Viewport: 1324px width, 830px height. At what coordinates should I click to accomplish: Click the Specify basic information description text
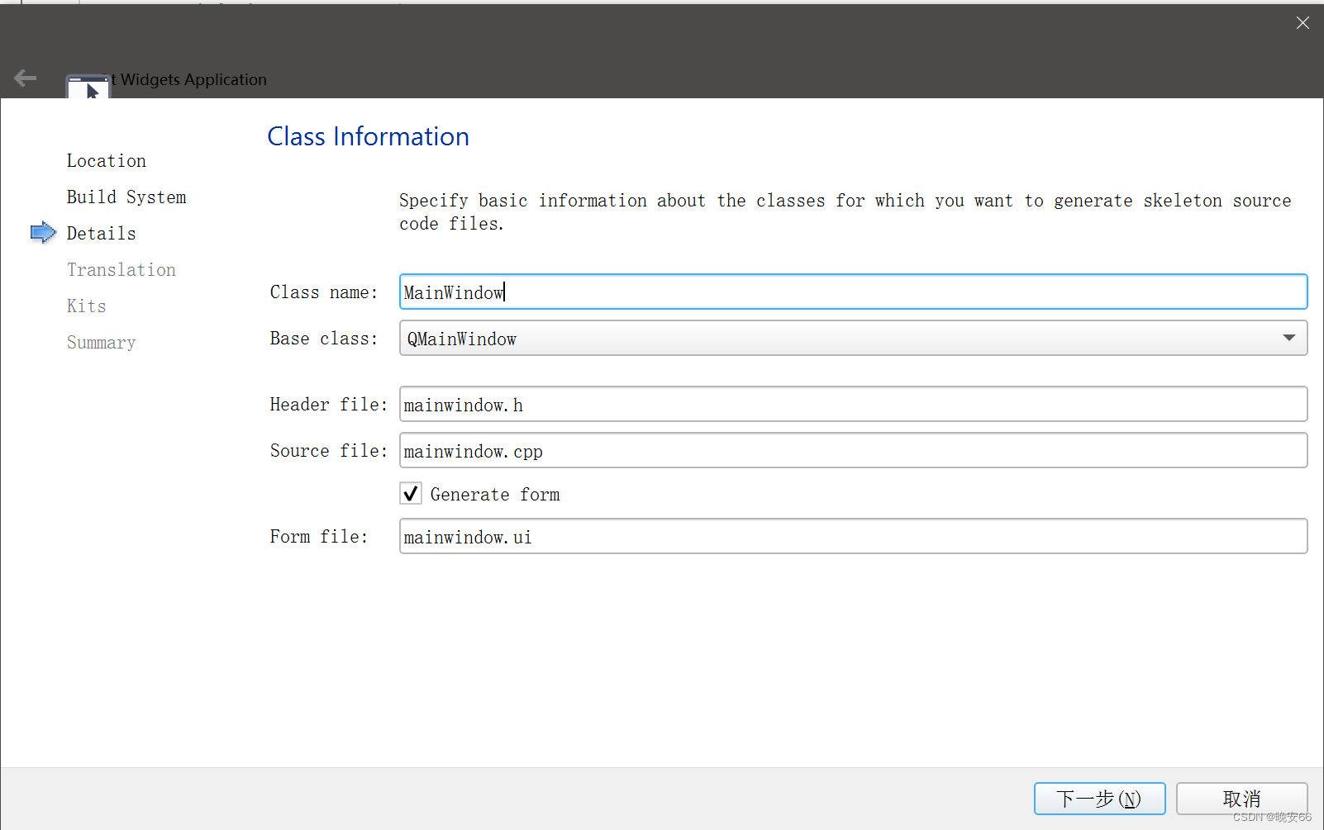pos(845,212)
